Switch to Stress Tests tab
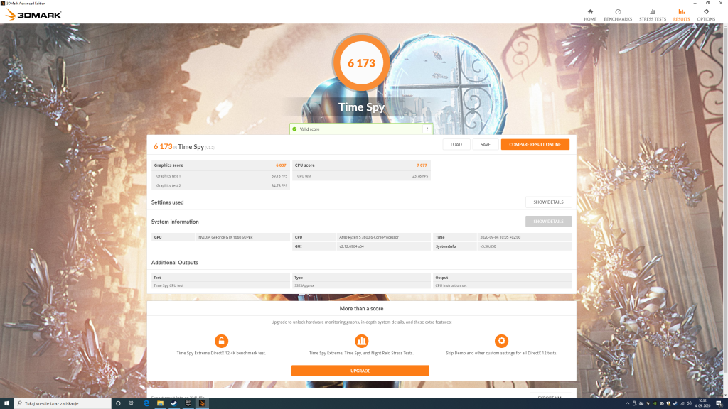The image size is (728, 409). [x=653, y=15]
